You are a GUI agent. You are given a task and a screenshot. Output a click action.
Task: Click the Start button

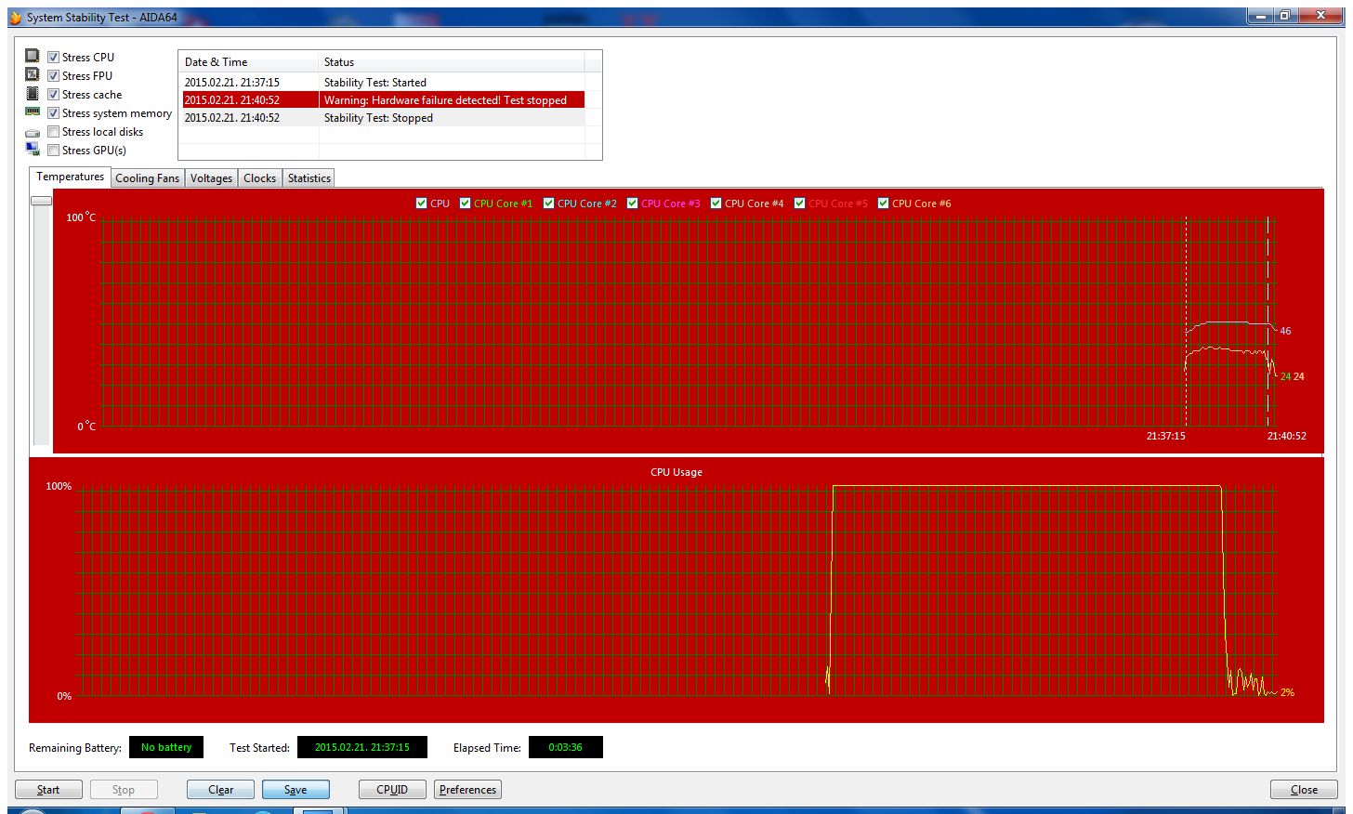click(x=48, y=790)
